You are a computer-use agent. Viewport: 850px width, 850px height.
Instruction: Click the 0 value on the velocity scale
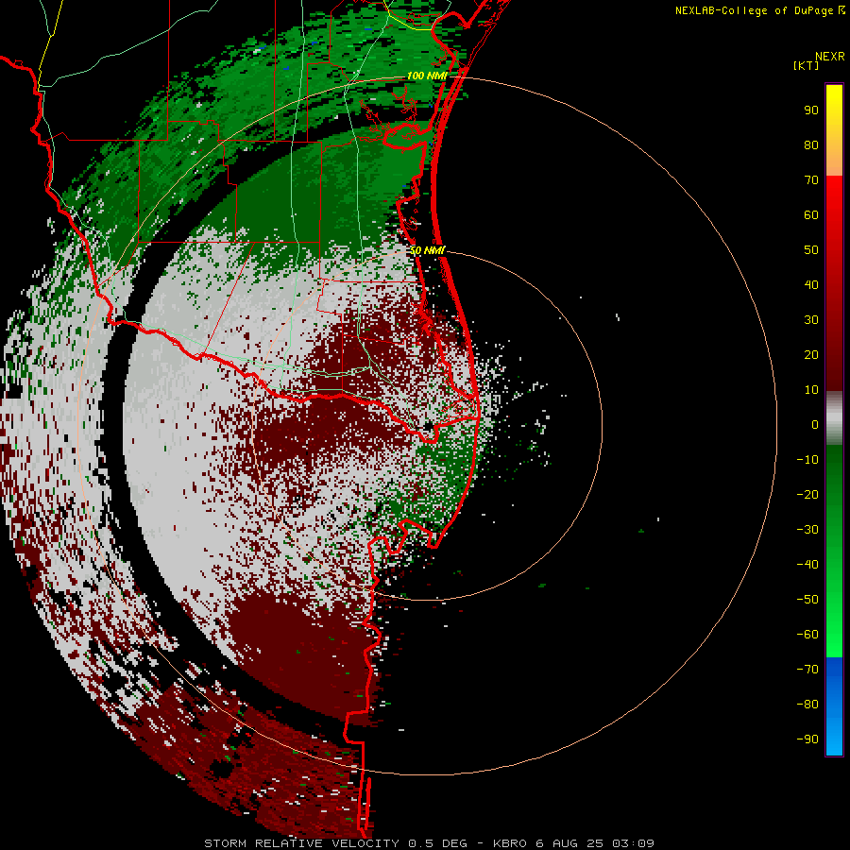pos(815,424)
